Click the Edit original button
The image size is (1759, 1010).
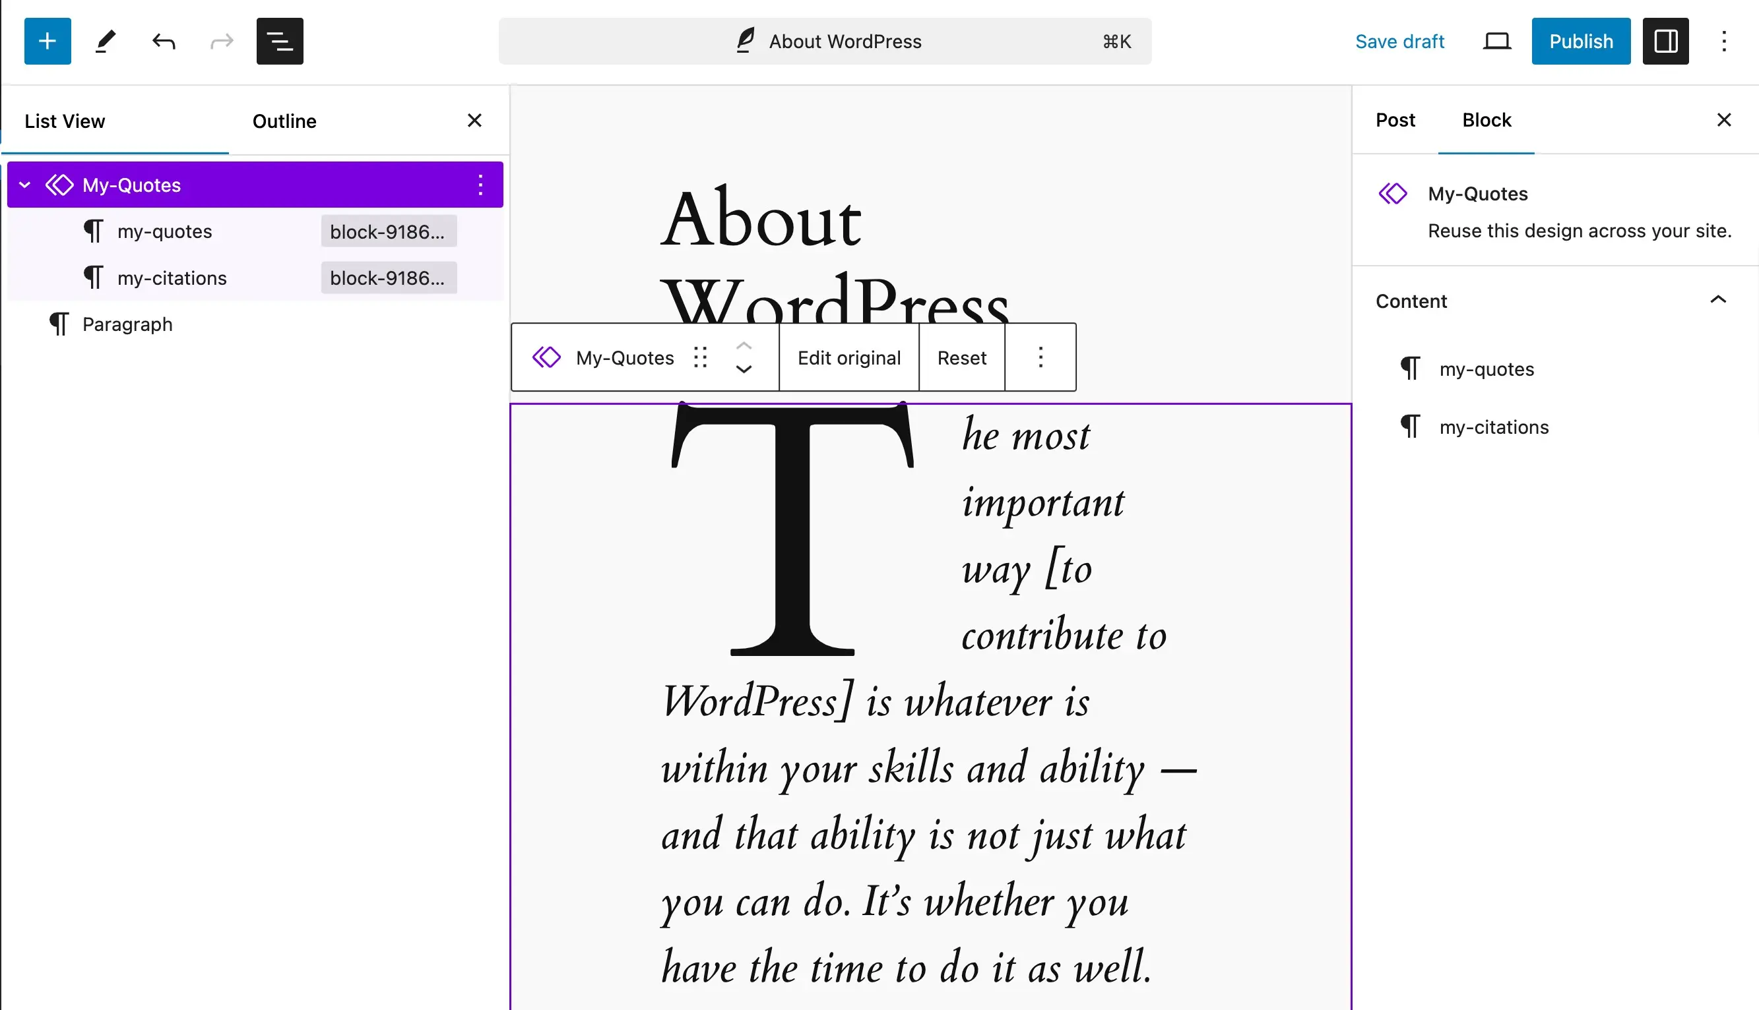(x=849, y=357)
